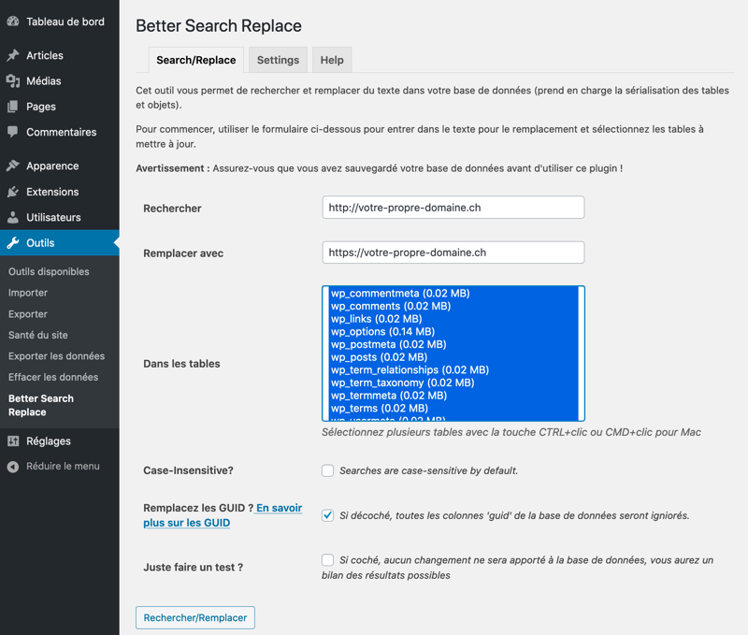Focus the Remplacer avec input field
The image size is (748, 635).
[x=453, y=253]
